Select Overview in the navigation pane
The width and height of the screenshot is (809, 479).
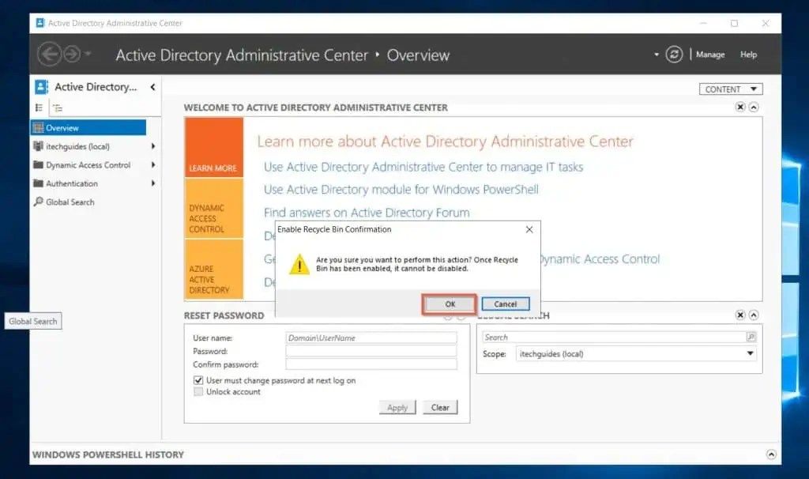click(x=88, y=127)
